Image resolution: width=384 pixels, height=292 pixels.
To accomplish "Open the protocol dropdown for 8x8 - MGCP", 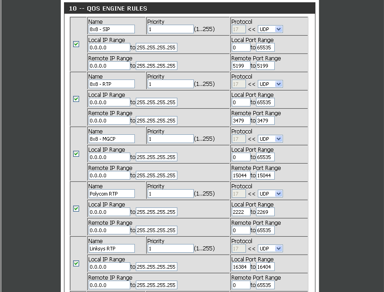I will 270,139.
